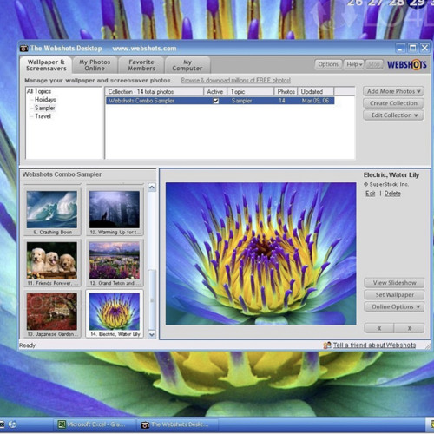This screenshot has height=434, width=434.
Task: Go to previous photo with « button
Action: (379, 328)
